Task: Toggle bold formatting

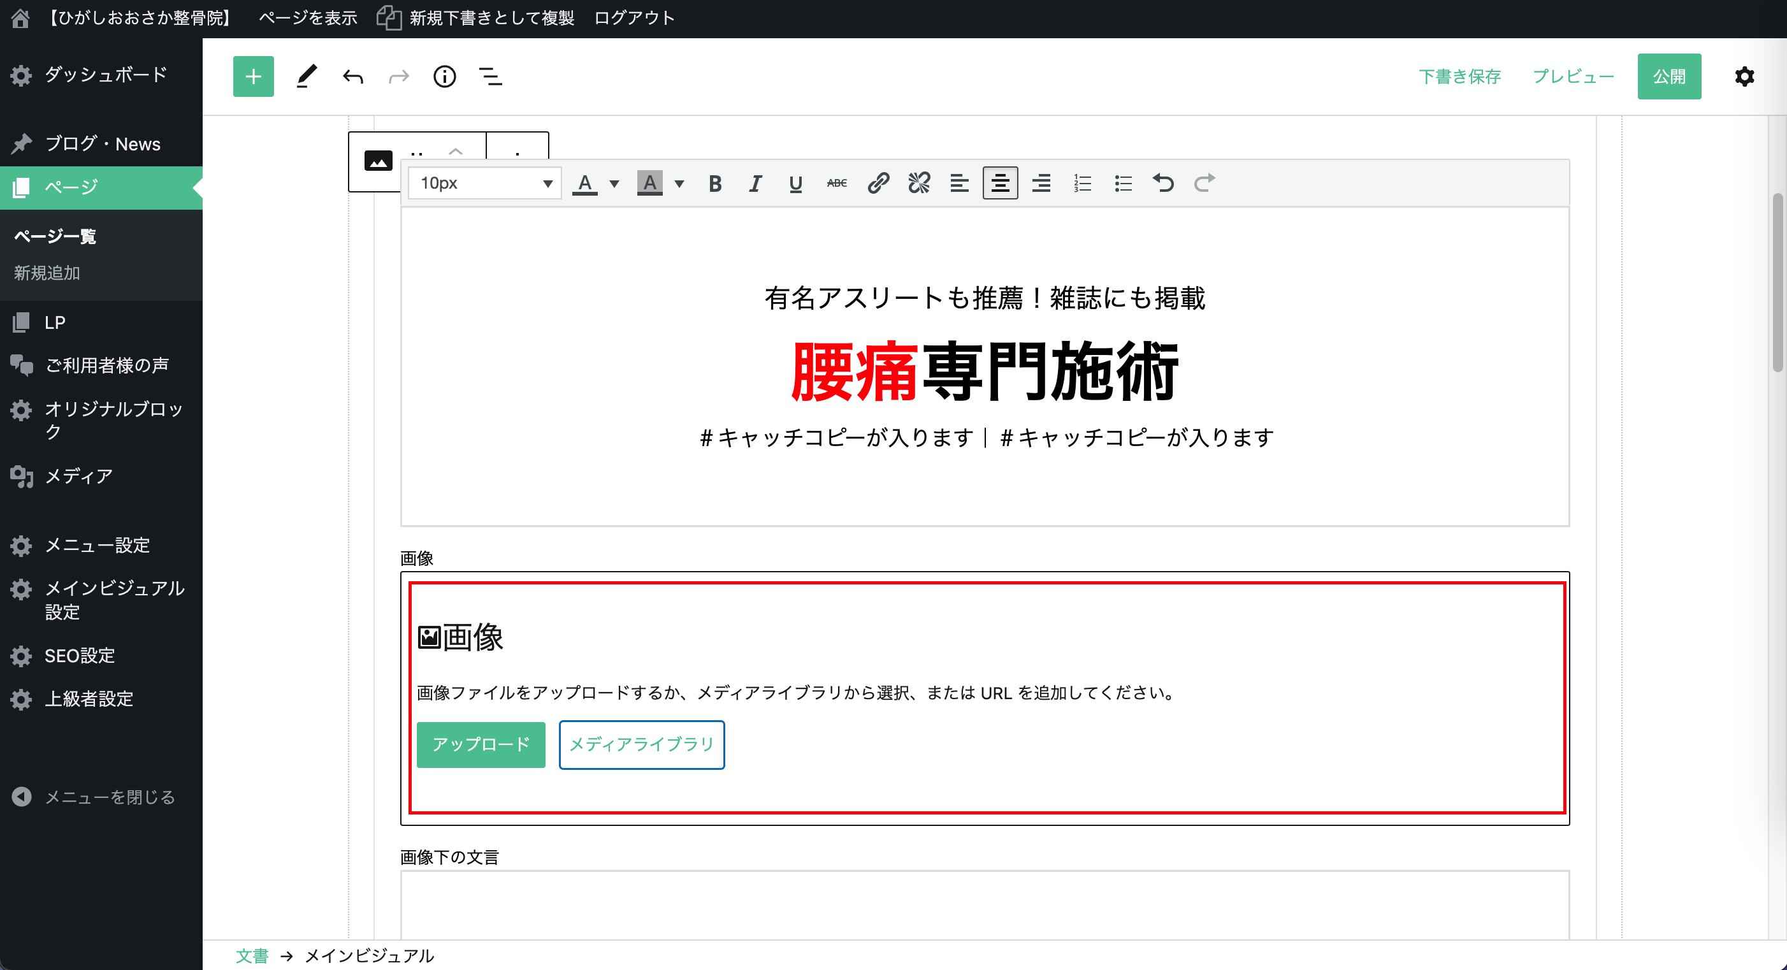Action: coord(715,183)
